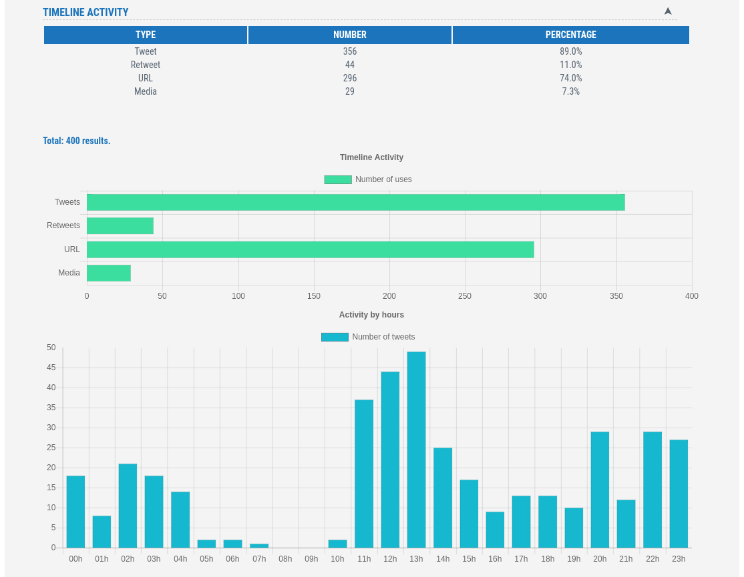
Task: Click the 11h bar in hourly chart
Action: 364,474
